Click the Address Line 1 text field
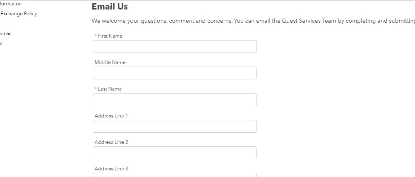 tap(175, 126)
